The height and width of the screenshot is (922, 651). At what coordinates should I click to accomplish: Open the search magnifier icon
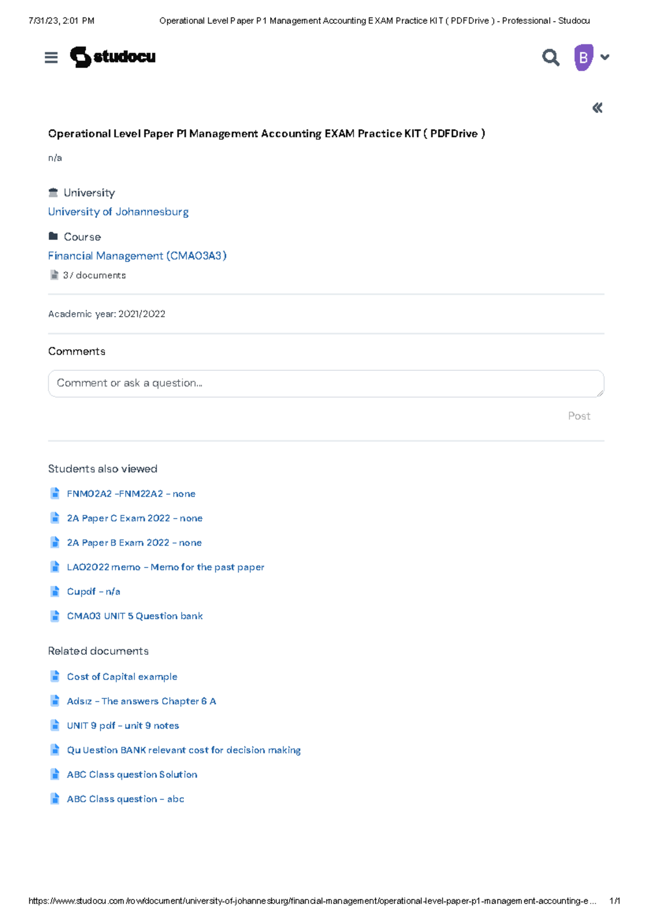(550, 57)
